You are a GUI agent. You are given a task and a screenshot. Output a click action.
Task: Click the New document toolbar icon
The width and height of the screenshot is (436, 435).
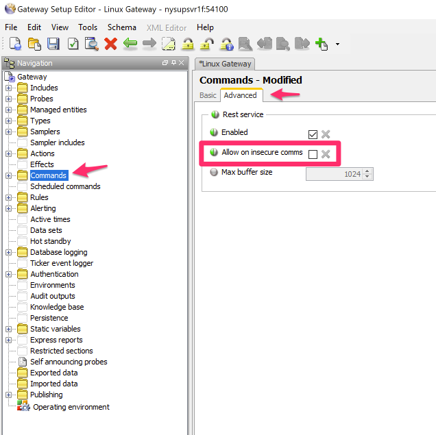pos(15,45)
